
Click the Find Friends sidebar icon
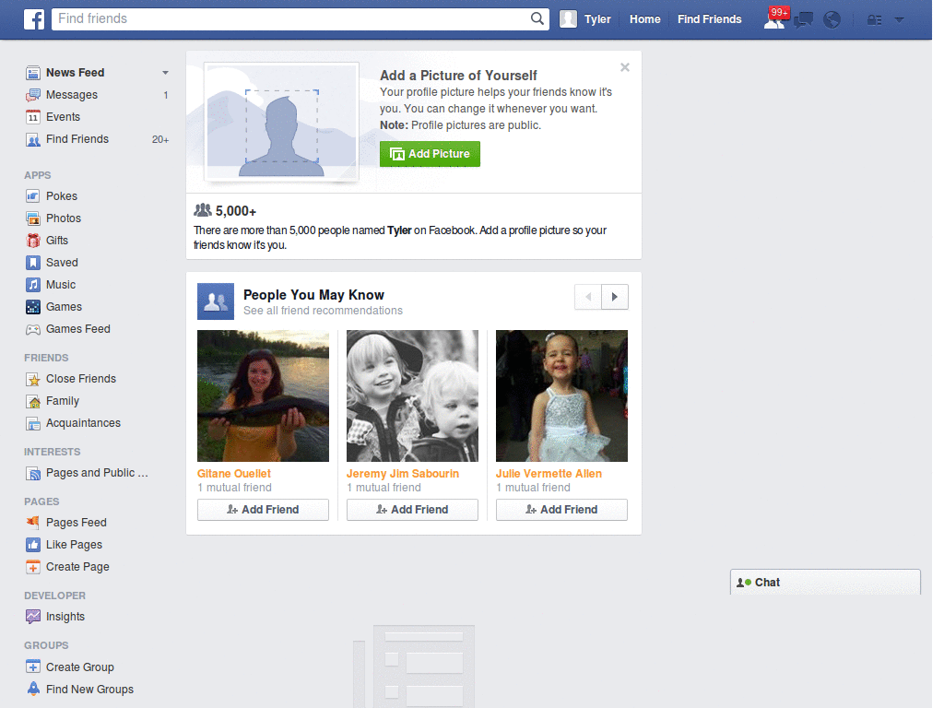pyautogui.click(x=33, y=140)
